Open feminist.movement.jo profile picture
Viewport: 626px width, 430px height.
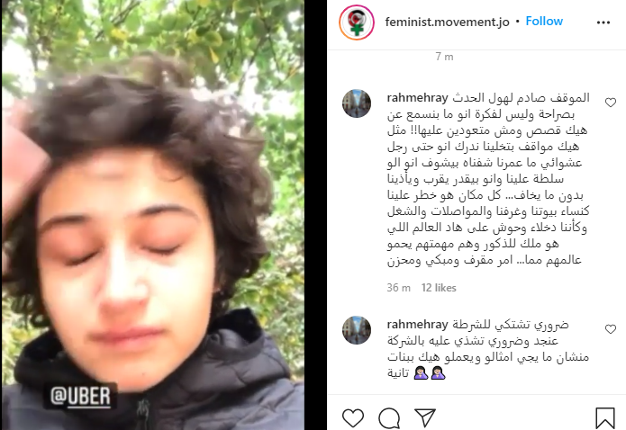point(357,22)
